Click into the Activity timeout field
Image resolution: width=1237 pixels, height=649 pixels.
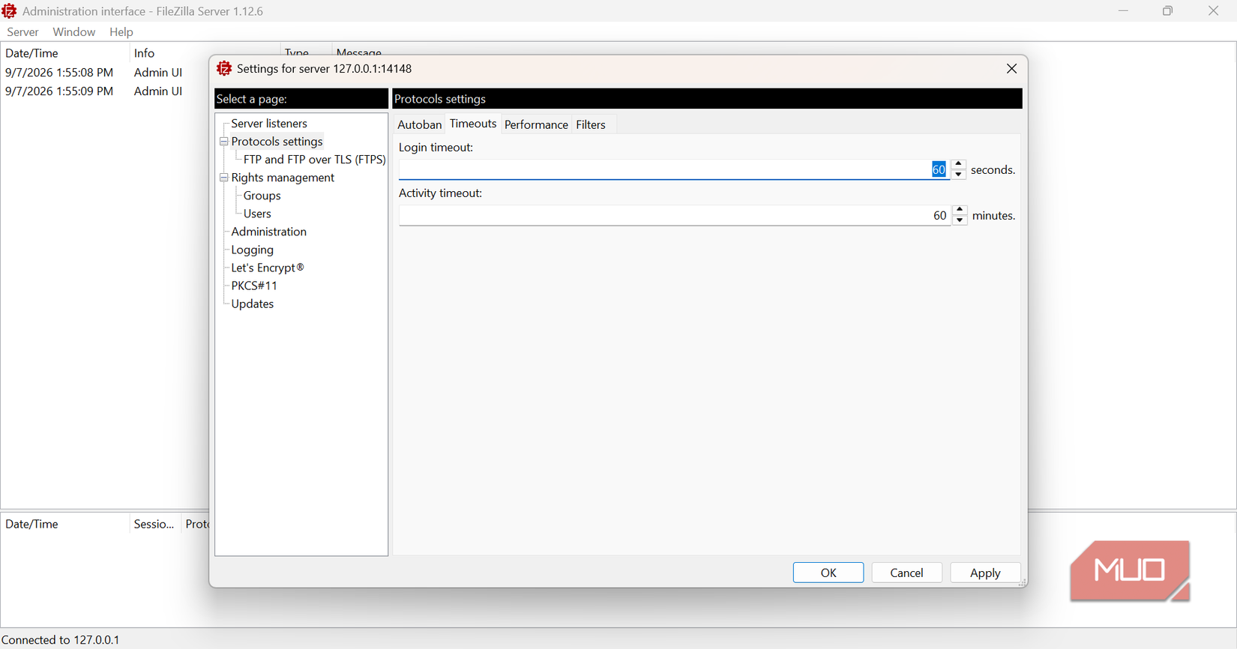pyautogui.click(x=675, y=216)
